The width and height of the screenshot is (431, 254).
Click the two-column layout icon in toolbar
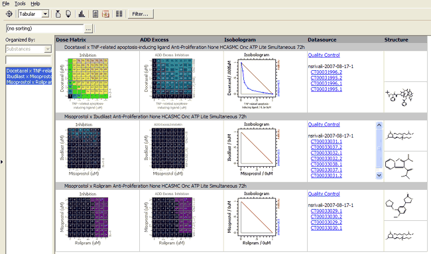point(119,14)
